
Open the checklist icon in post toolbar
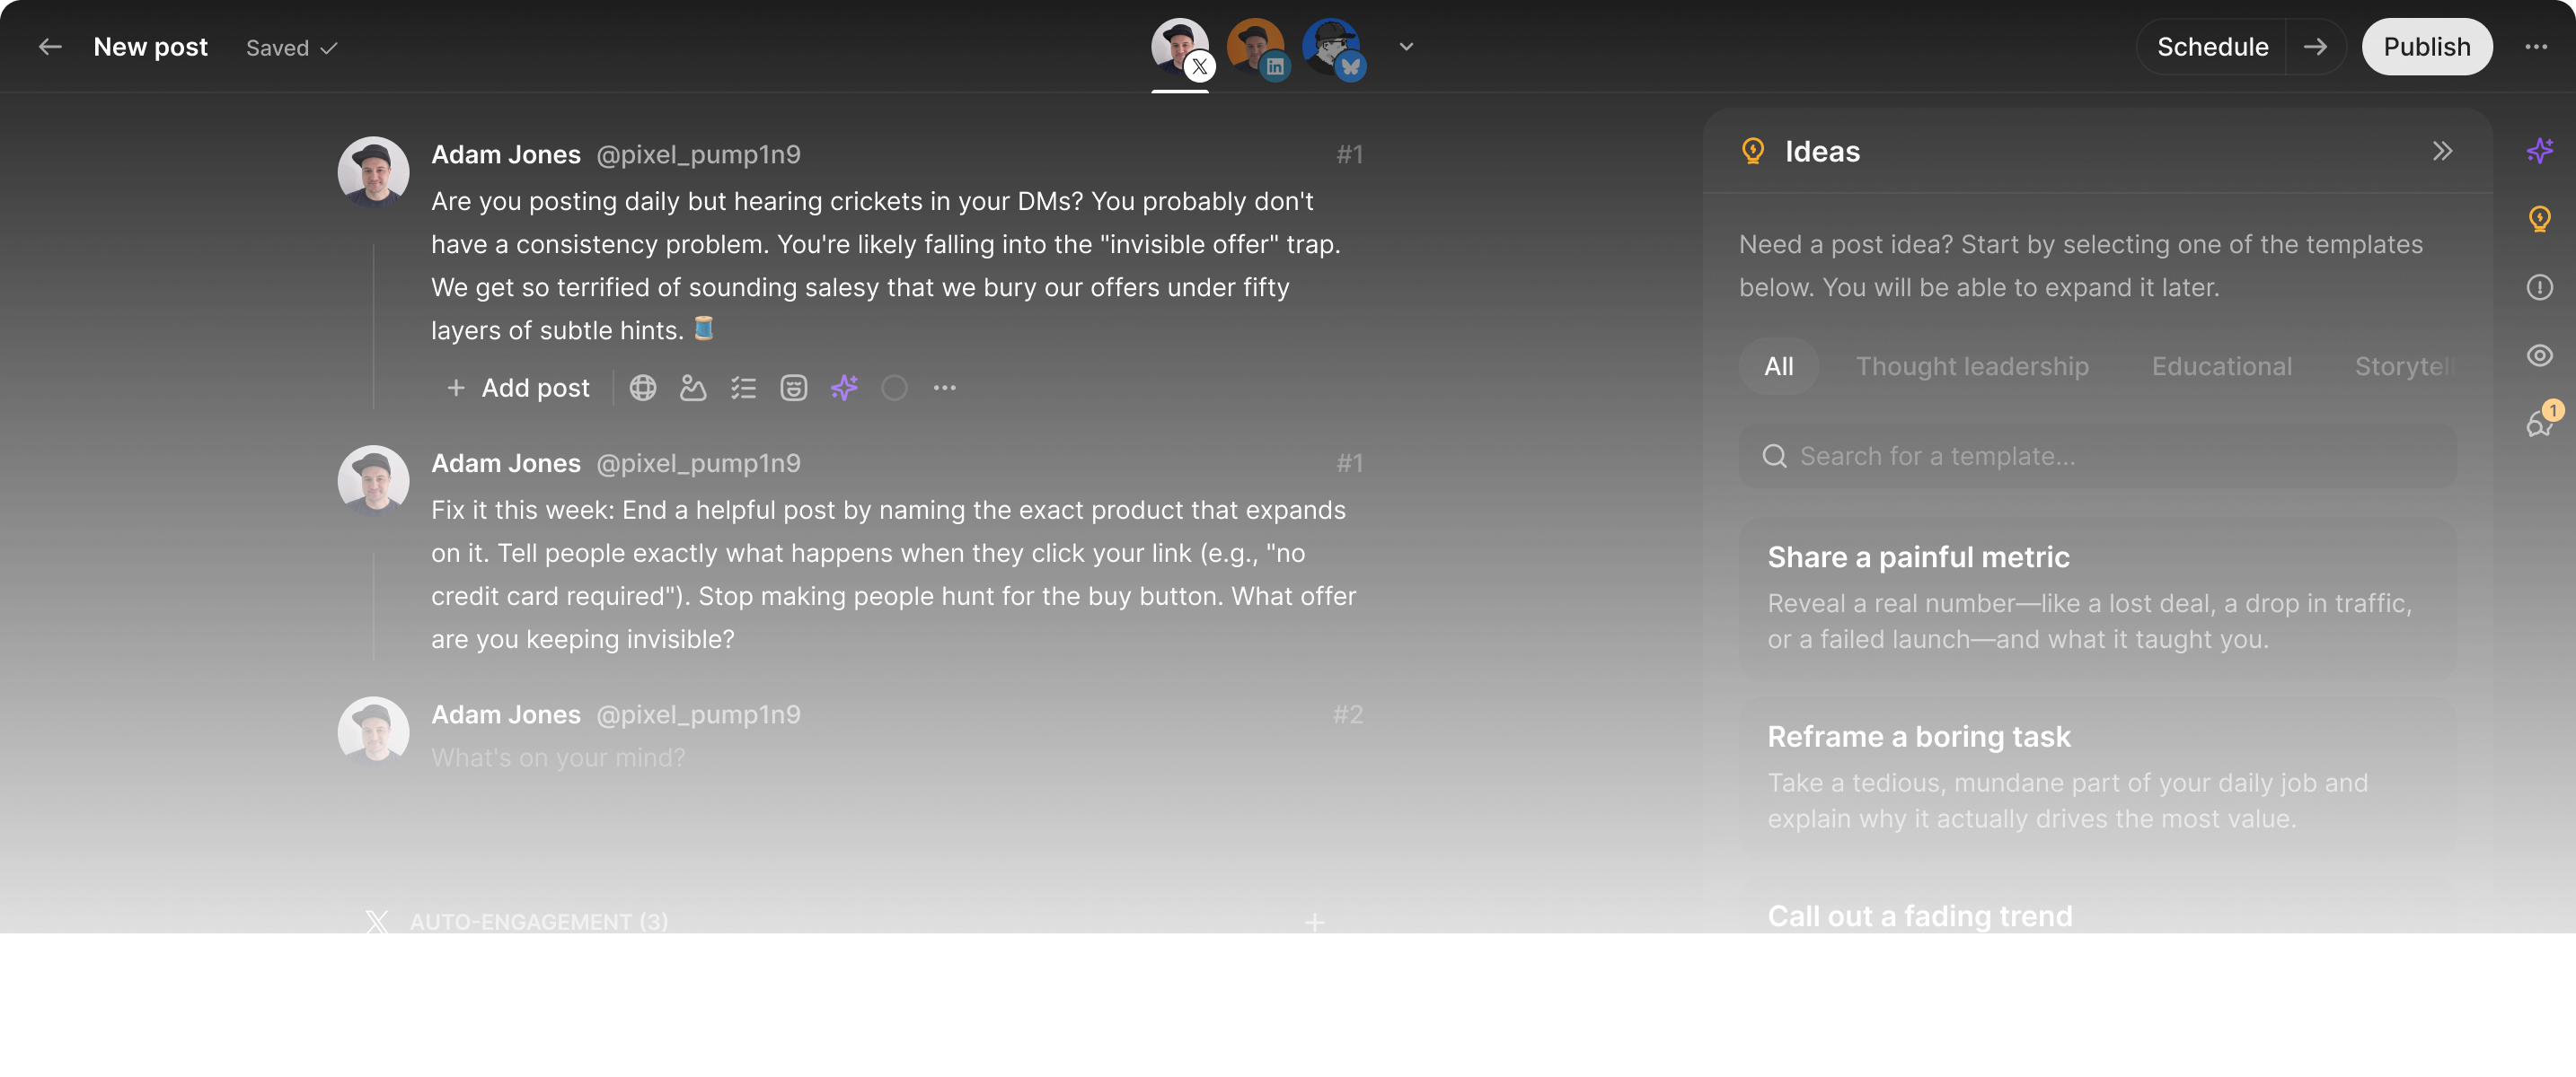[x=743, y=388]
